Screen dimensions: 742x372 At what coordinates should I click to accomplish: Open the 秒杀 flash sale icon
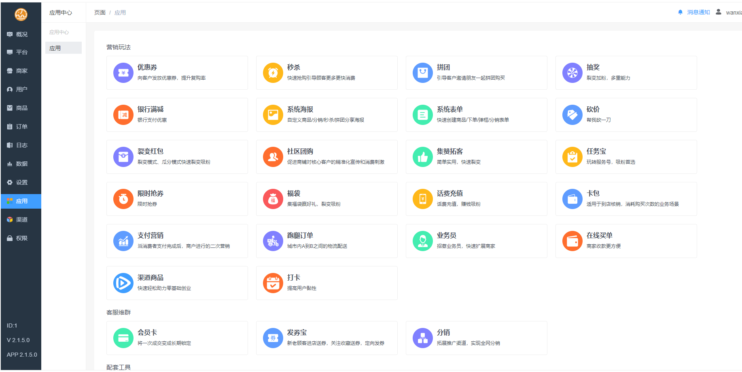click(273, 73)
